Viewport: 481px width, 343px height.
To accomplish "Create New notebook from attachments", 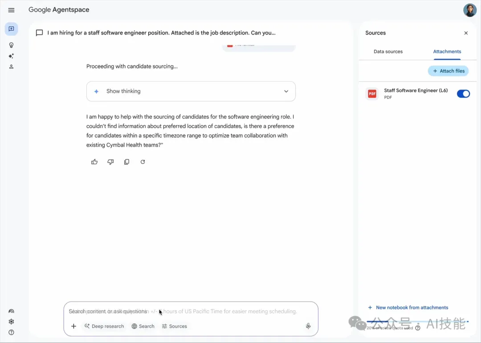I will point(408,307).
